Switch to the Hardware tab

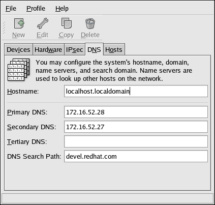48,50
